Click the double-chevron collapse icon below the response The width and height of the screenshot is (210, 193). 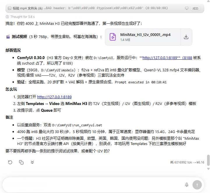(32, 162)
